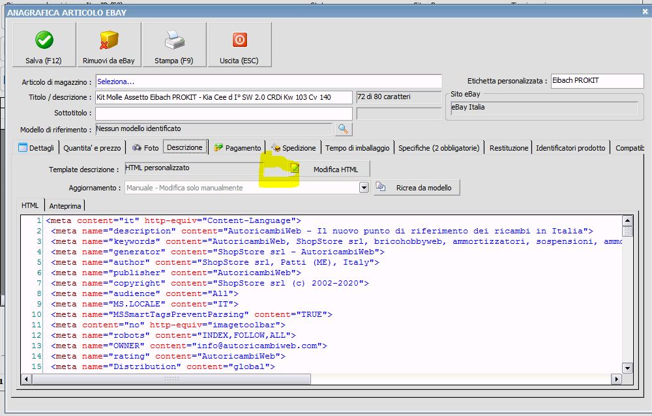Viewport: 652px width, 416px height.
Task: Click into the Sottotitolo input field
Action: [x=224, y=113]
